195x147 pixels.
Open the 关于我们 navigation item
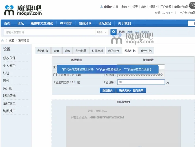124,23
